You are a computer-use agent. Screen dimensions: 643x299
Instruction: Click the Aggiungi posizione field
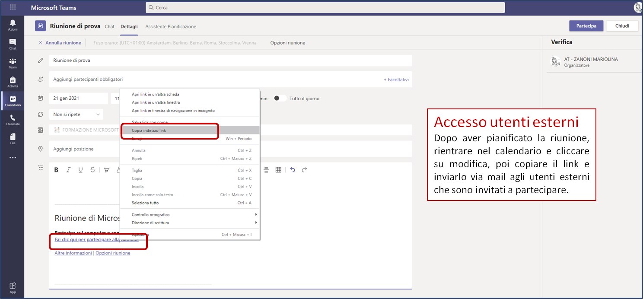click(x=230, y=149)
